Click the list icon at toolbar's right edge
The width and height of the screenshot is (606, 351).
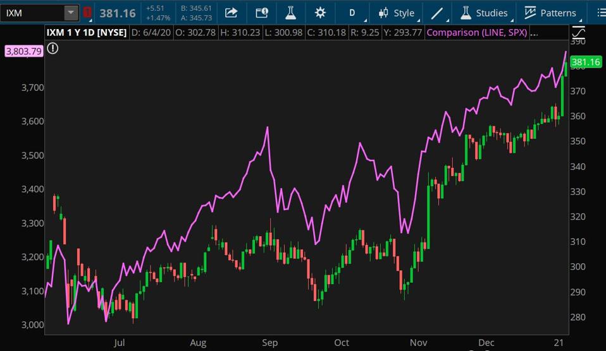coord(602,13)
